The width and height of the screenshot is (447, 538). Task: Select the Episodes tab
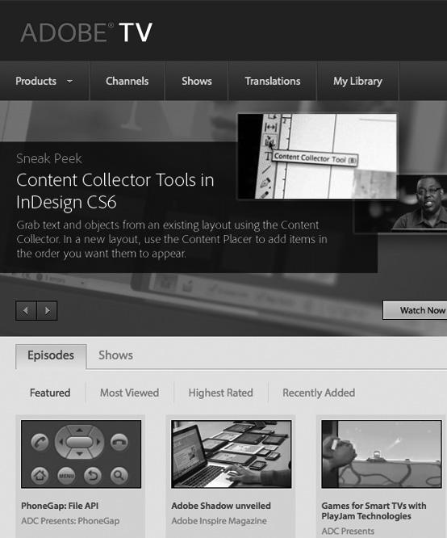click(x=51, y=355)
